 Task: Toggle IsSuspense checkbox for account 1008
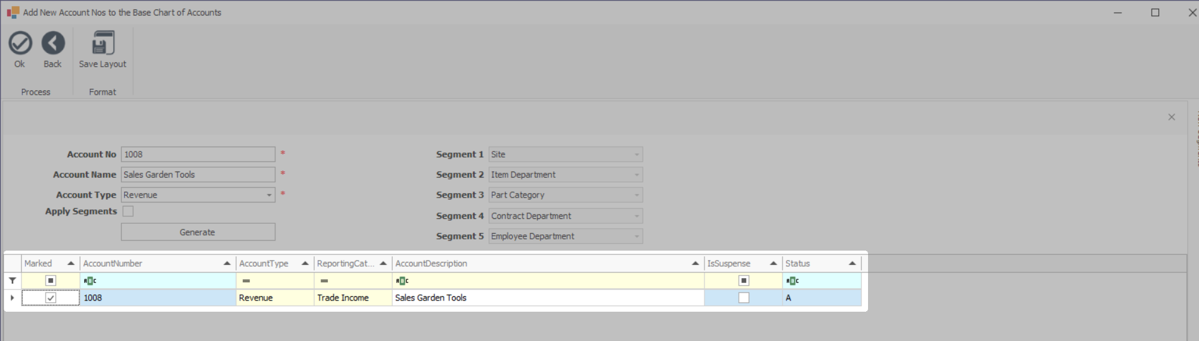click(x=743, y=298)
